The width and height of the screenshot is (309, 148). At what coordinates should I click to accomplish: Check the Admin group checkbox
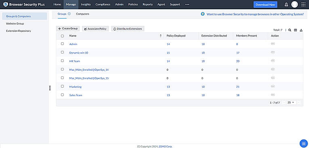62,44
